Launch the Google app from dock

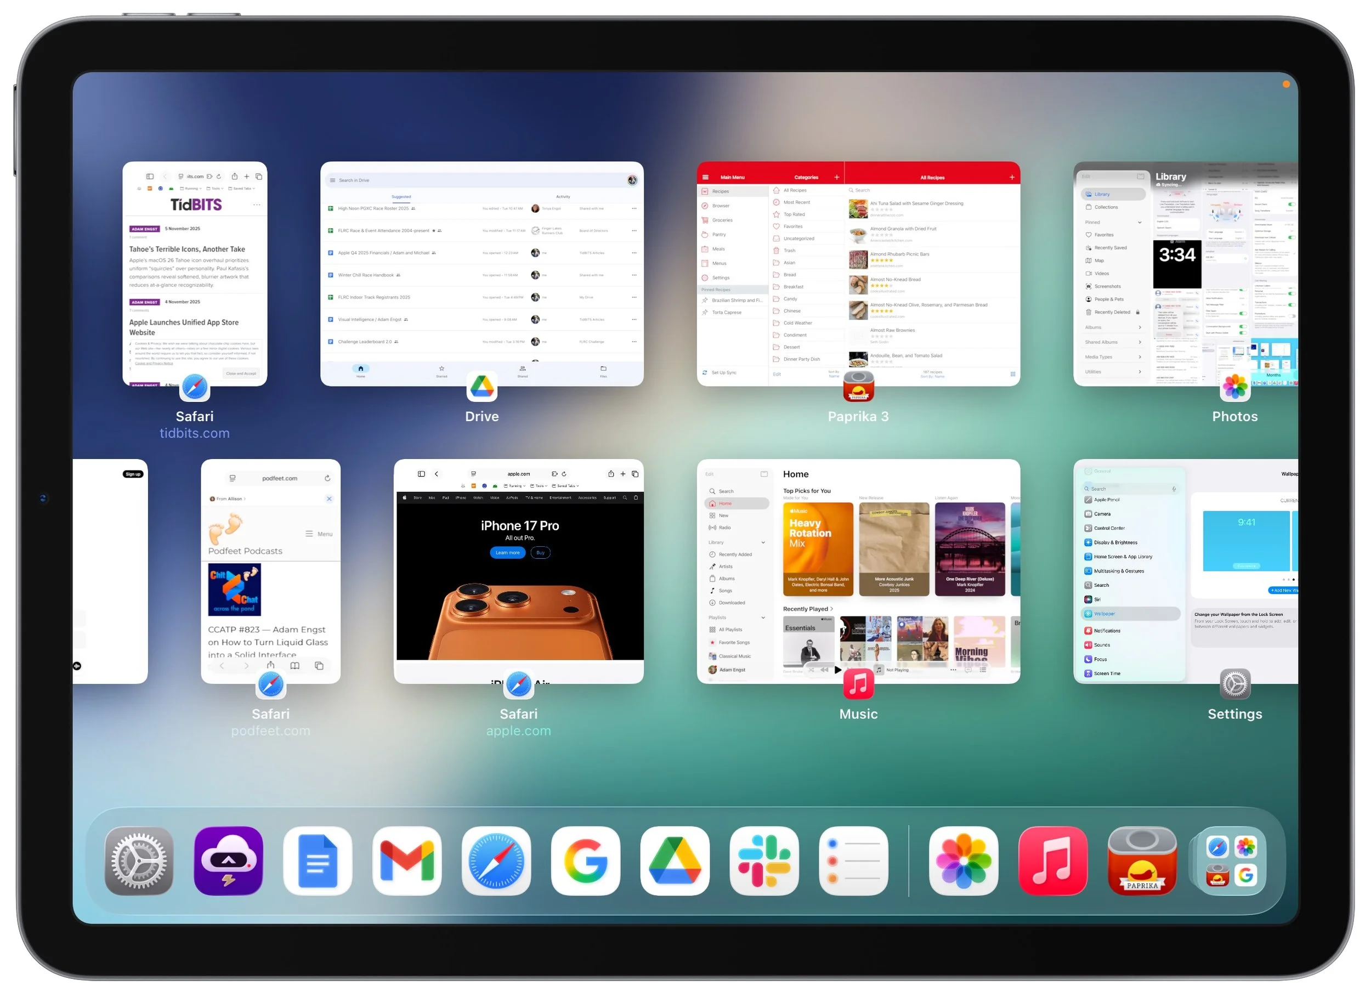(x=585, y=860)
